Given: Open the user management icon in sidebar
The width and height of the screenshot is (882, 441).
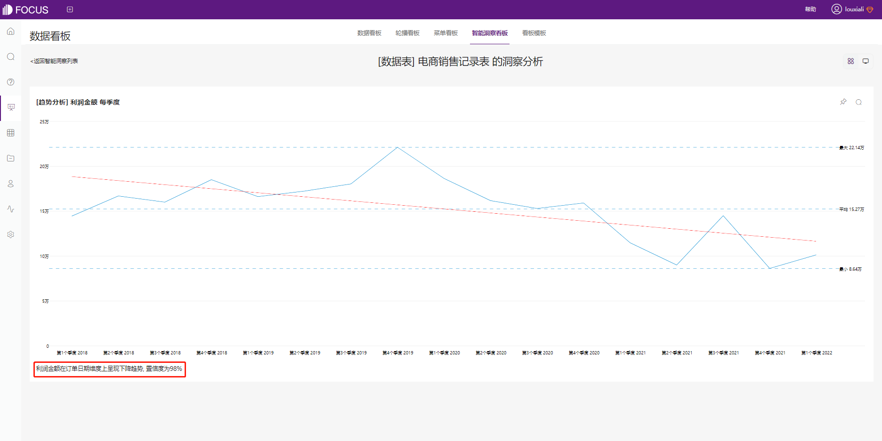Looking at the screenshot, I should [10, 184].
